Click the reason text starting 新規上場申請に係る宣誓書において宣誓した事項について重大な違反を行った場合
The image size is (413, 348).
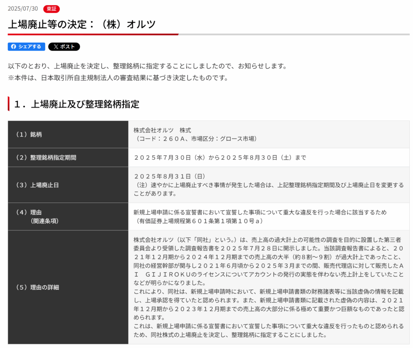(x=260, y=212)
